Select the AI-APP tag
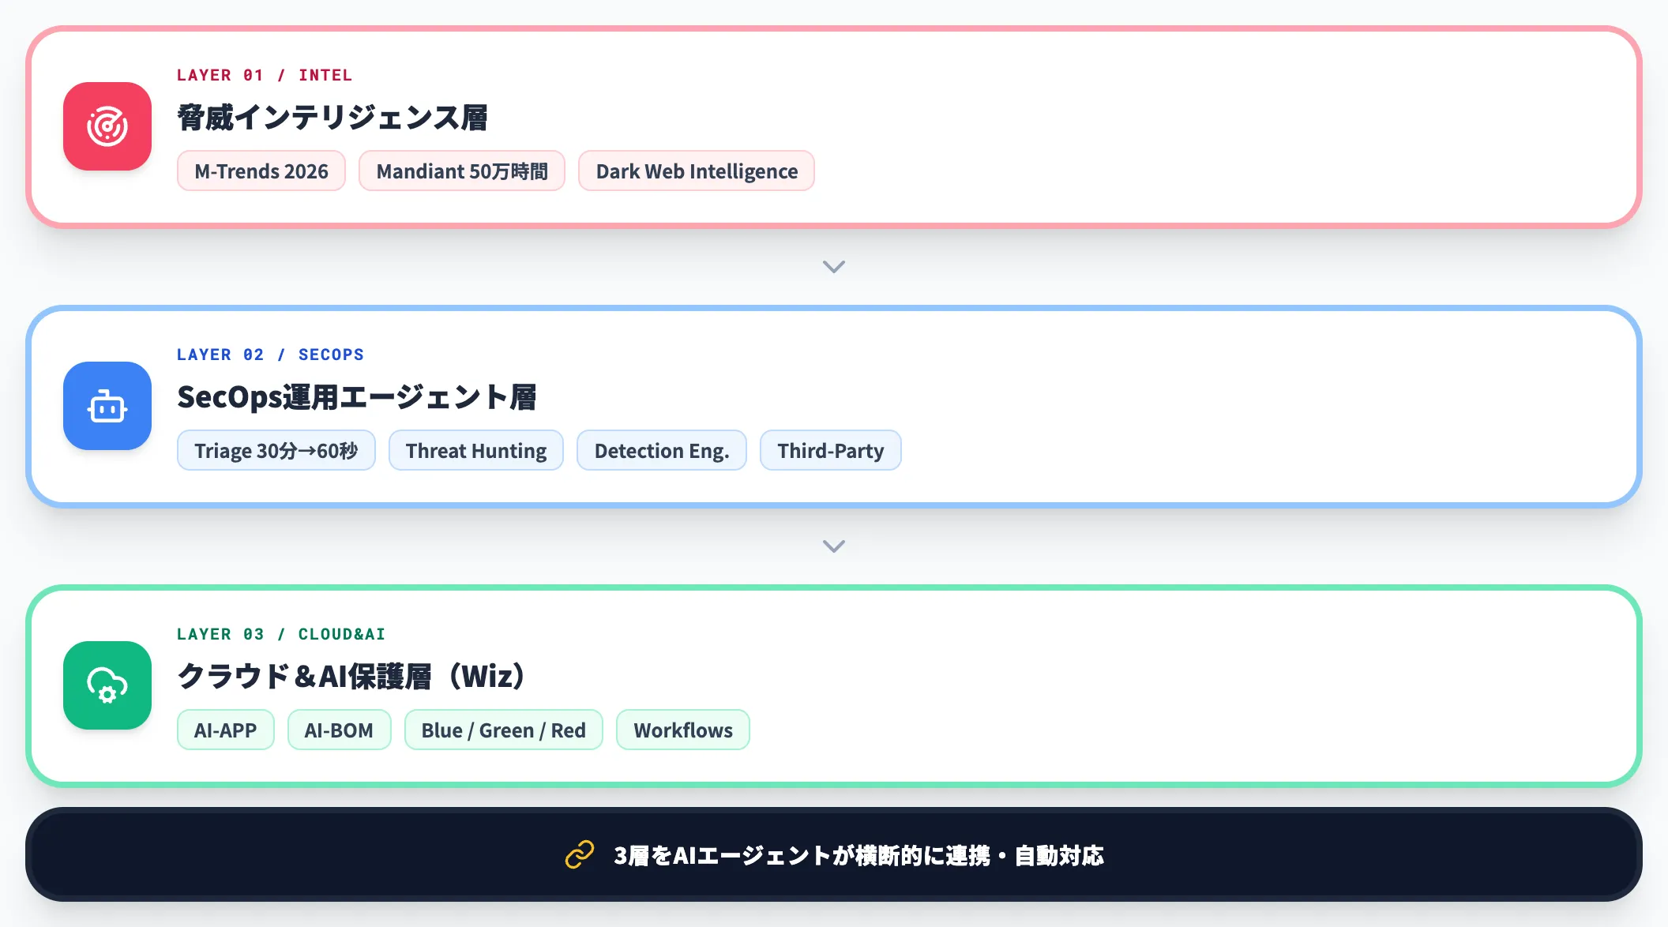This screenshot has height=927, width=1668. pos(226,730)
